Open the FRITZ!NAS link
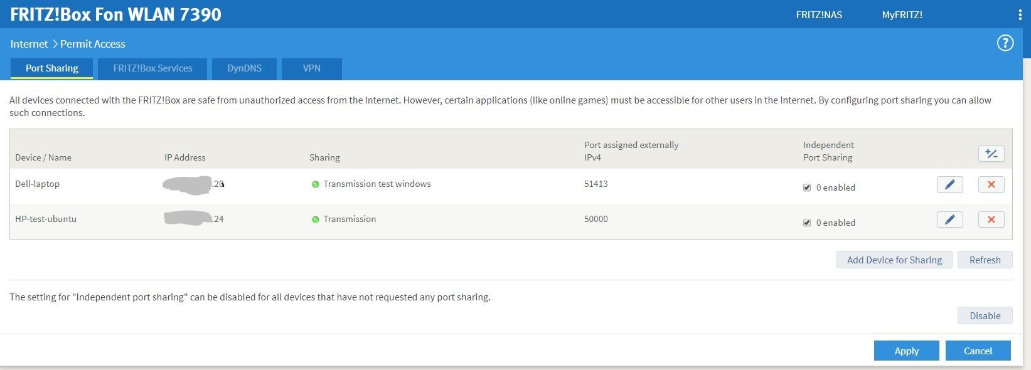The image size is (1031, 370). pyautogui.click(x=819, y=15)
